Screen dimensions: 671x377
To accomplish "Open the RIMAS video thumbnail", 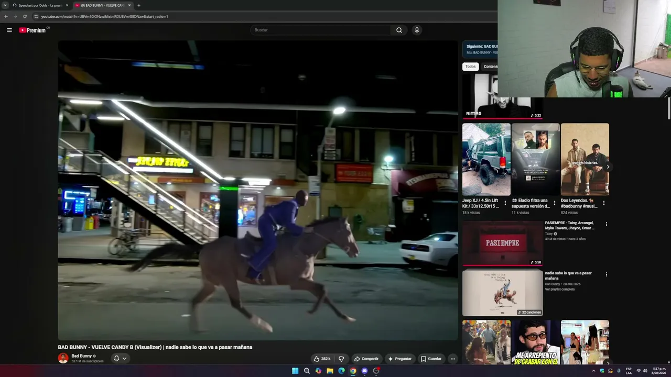I will (x=502, y=97).
